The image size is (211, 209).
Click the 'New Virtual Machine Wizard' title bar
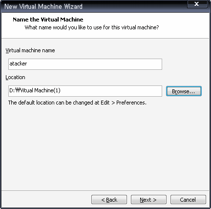pos(43,6)
